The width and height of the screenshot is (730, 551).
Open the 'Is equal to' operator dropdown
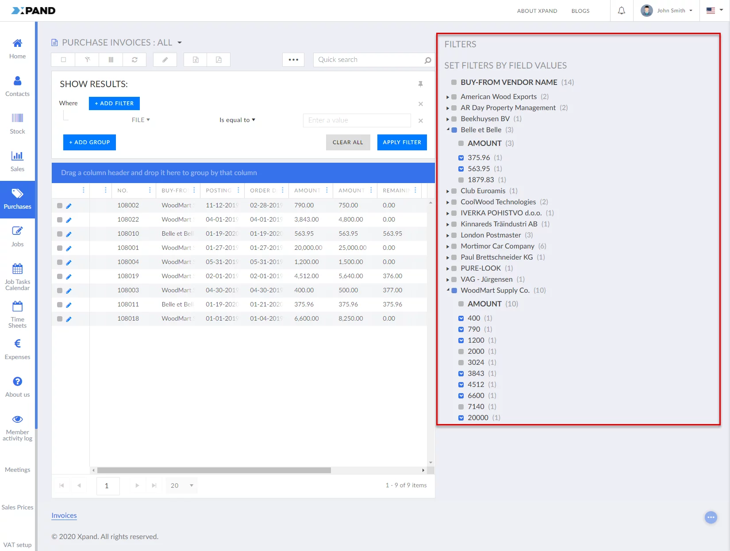(x=237, y=120)
